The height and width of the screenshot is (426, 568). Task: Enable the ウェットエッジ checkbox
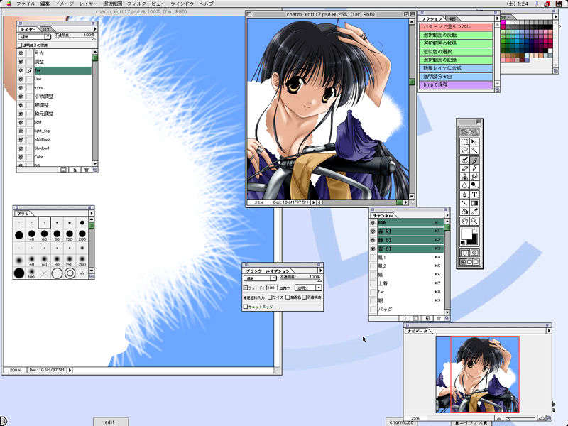pyautogui.click(x=245, y=307)
